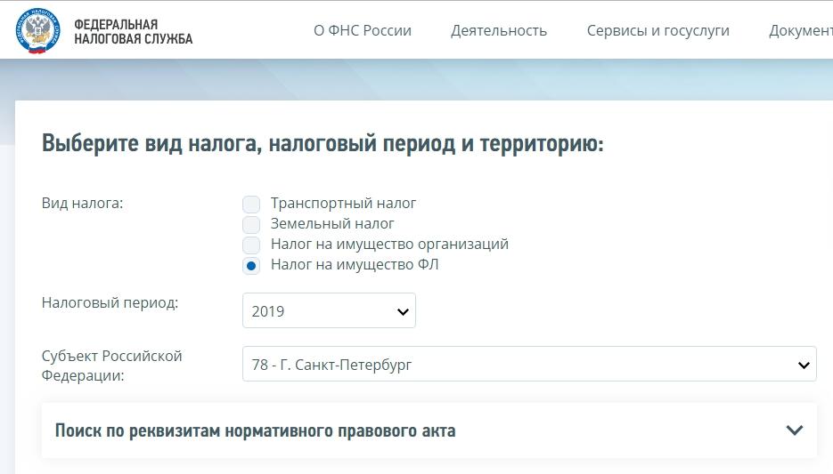The width and height of the screenshot is (833, 474).
Task: Click the Выберите вид налога page heading
Action: click(x=323, y=144)
